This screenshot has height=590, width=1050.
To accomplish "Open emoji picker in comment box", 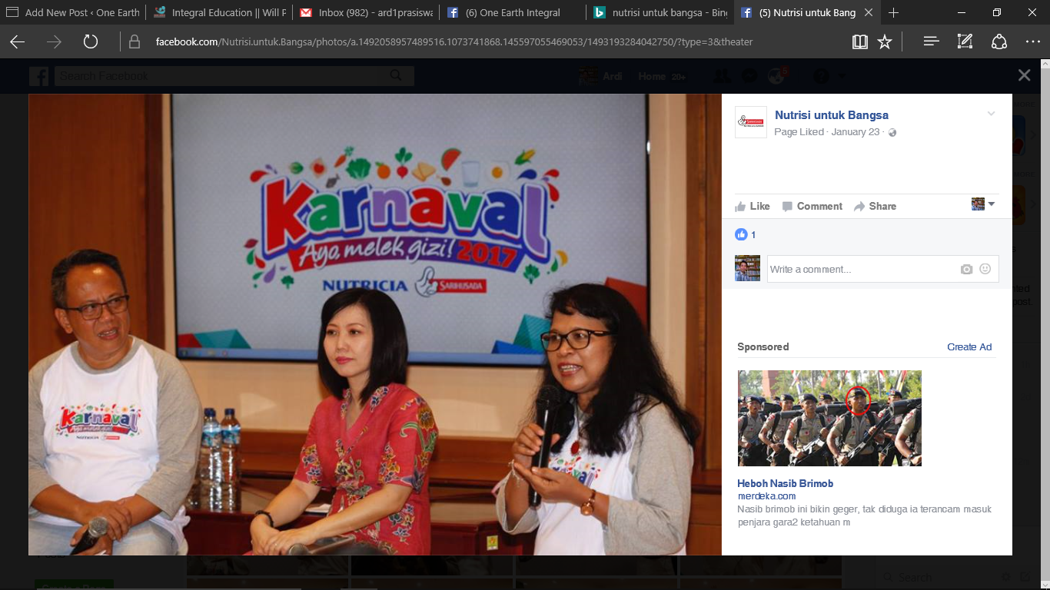I will [x=985, y=270].
